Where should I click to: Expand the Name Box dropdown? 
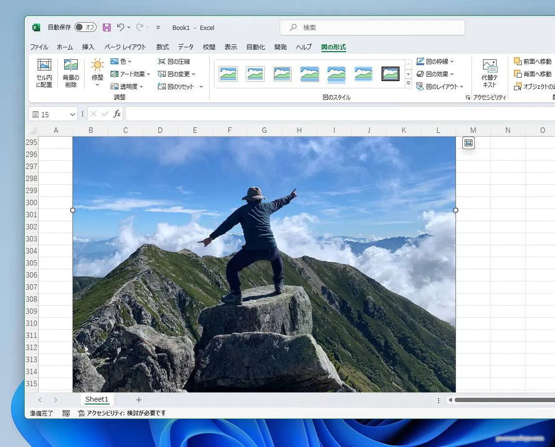coord(72,114)
